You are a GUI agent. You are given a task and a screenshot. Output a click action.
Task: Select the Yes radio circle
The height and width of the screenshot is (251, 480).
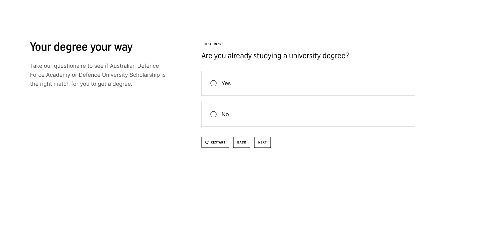pyautogui.click(x=213, y=83)
